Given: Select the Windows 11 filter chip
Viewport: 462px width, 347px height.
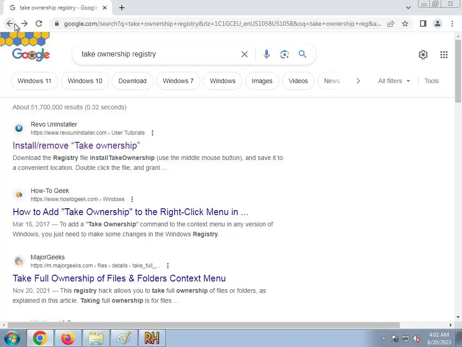Looking at the screenshot, I should tap(34, 81).
